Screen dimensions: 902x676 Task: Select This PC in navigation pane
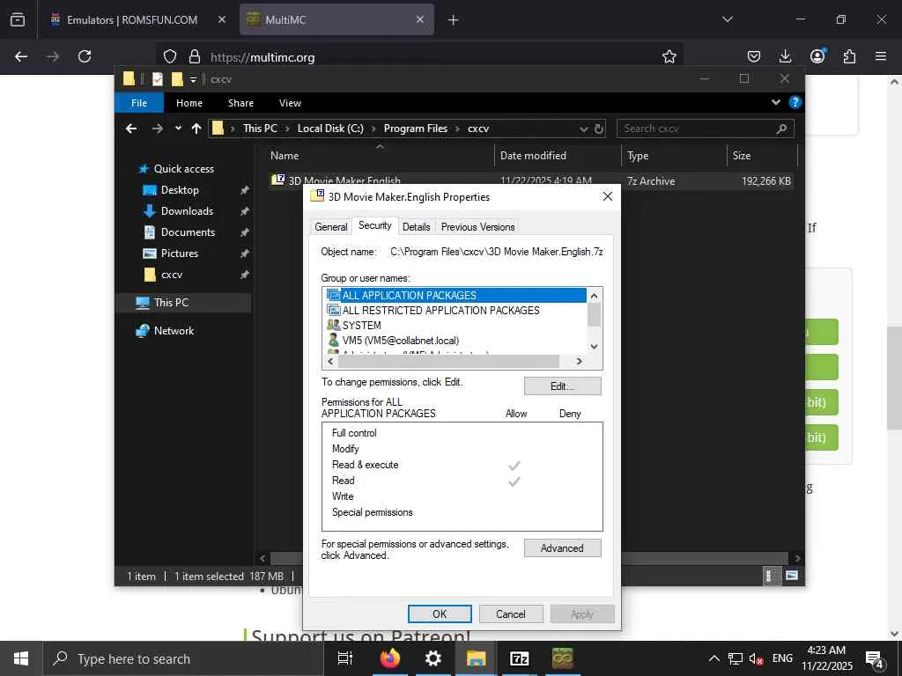pyautogui.click(x=171, y=303)
